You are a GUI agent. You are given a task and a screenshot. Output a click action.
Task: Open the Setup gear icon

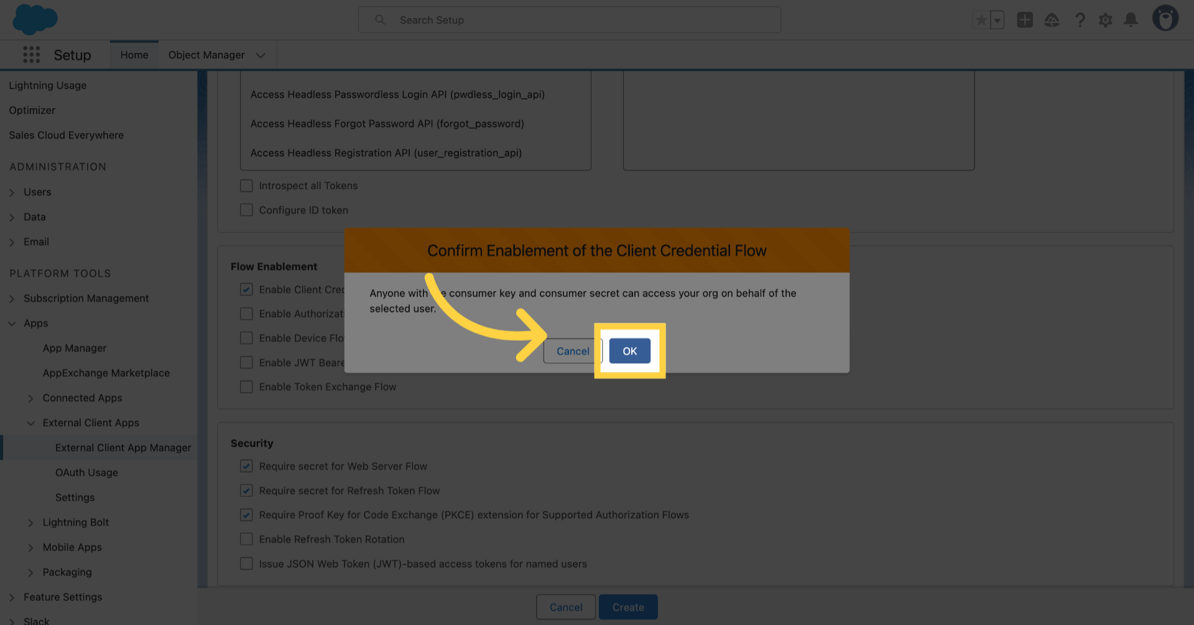pyautogui.click(x=1105, y=20)
